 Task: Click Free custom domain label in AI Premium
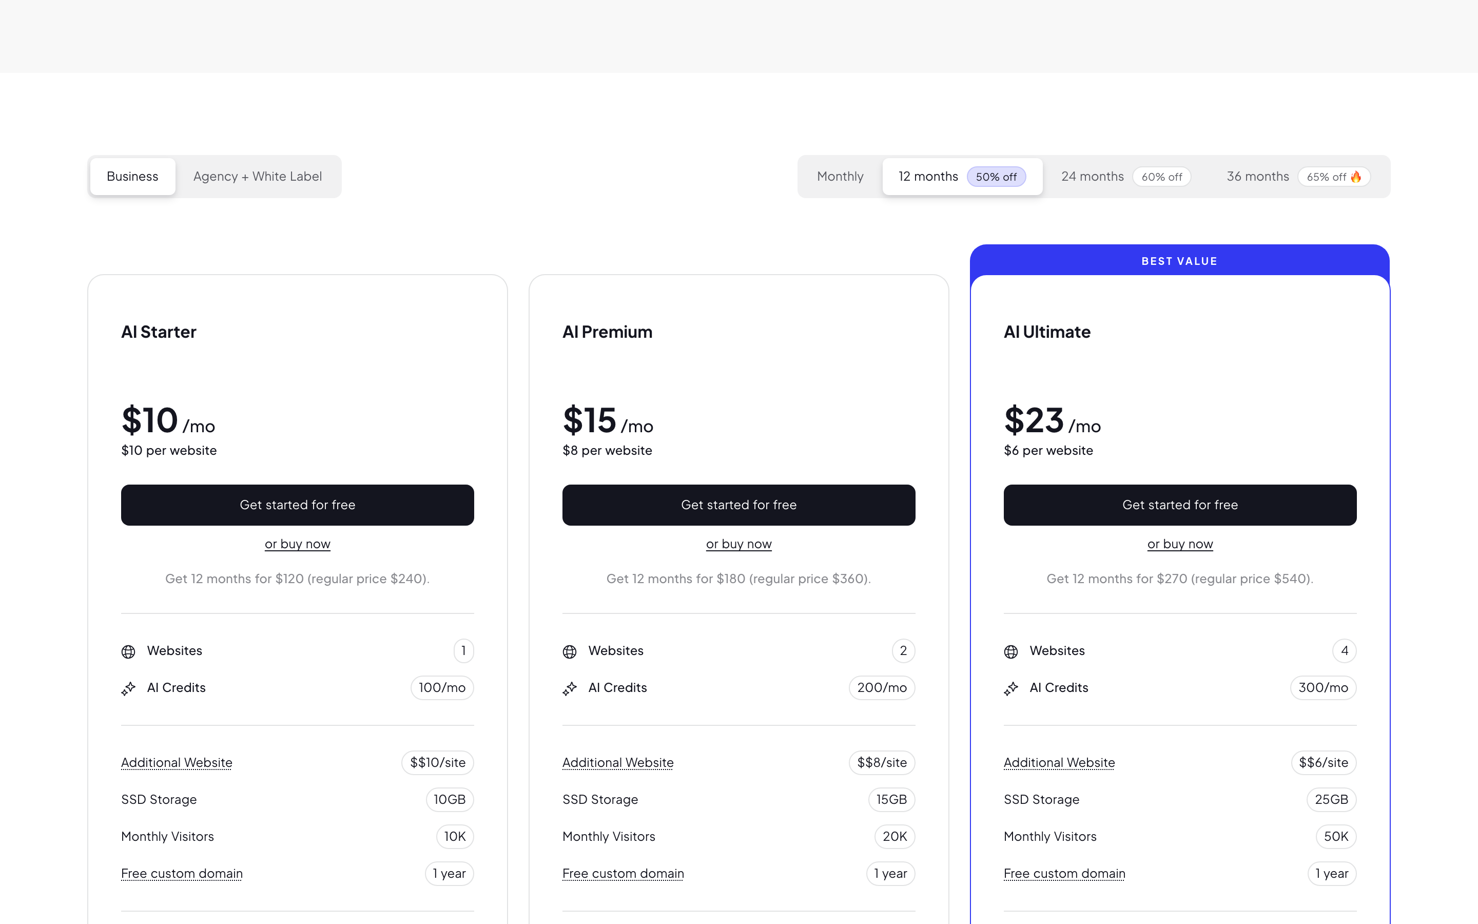[623, 874]
